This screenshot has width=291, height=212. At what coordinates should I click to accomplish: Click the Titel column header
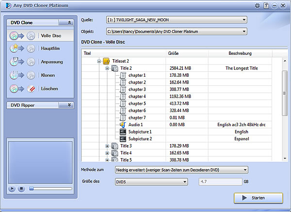click(124, 53)
